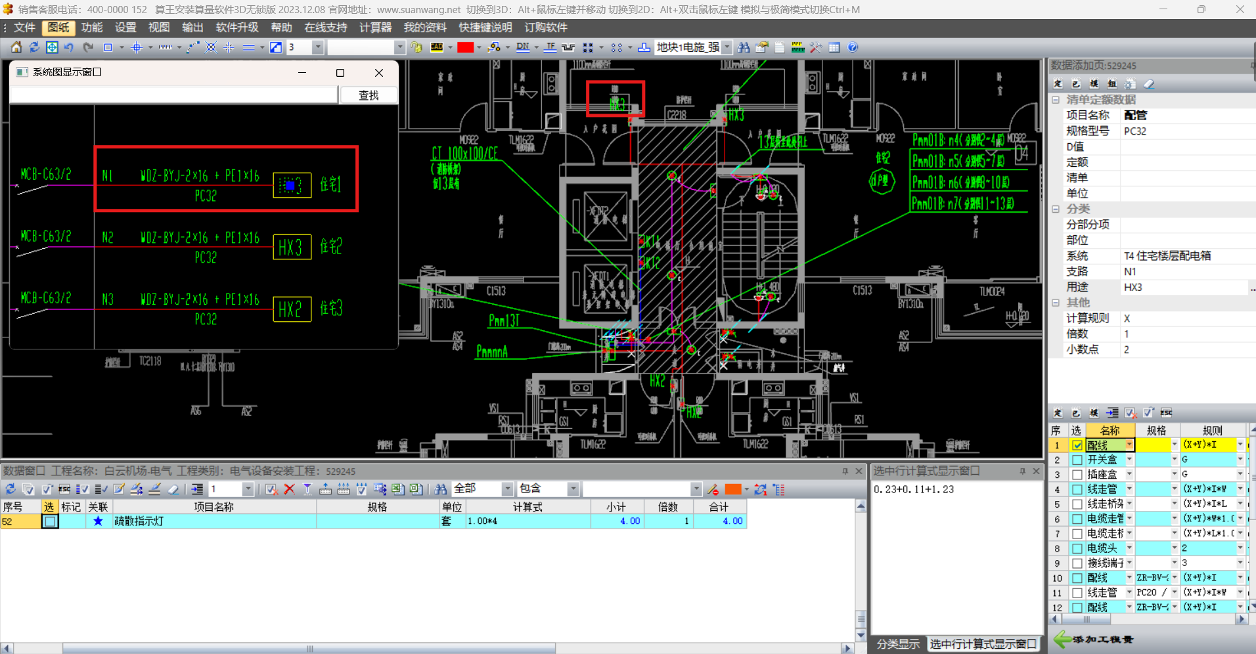
Task: Click the home icon in main toolbar
Action: click(16, 47)
